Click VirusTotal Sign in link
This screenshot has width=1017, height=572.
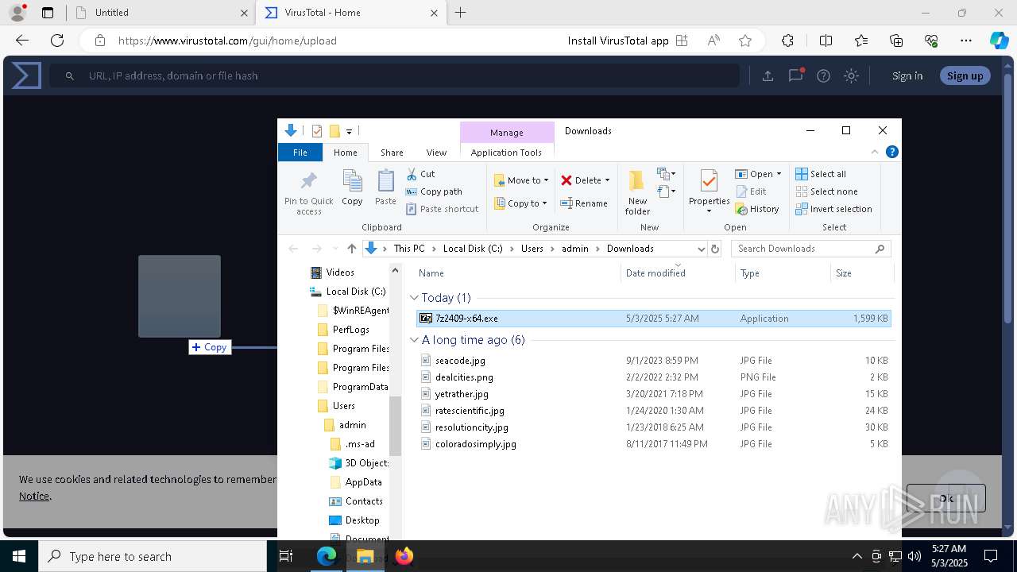(907, 75)
